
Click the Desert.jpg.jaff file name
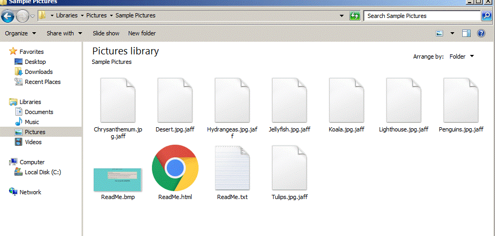point(175,129)
